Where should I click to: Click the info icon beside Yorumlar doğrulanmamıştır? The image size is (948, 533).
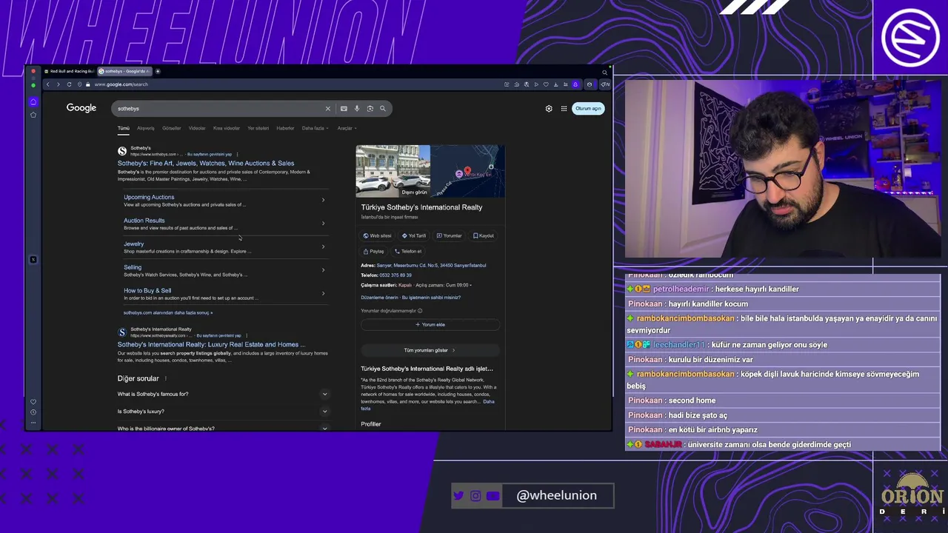coord(420,311)
